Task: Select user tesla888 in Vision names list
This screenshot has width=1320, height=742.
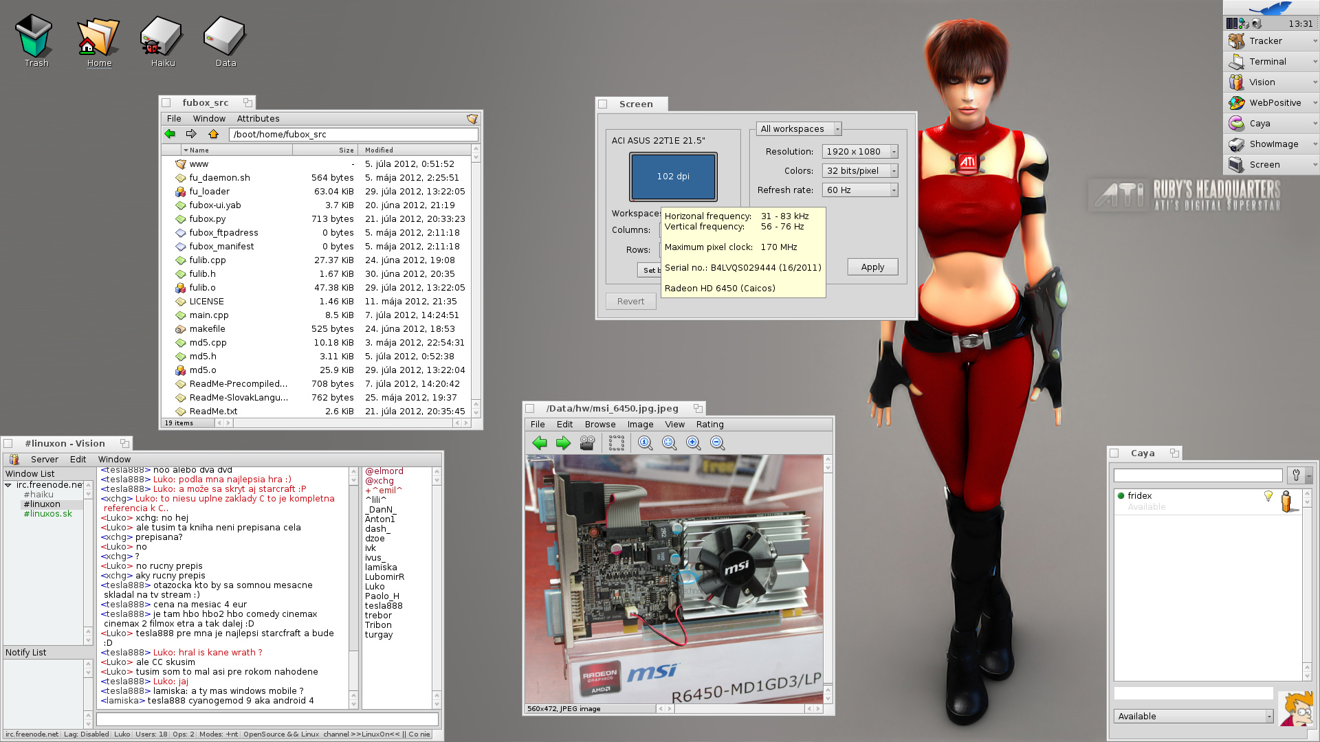Action: pyautogui.click(x=384, y=606)
